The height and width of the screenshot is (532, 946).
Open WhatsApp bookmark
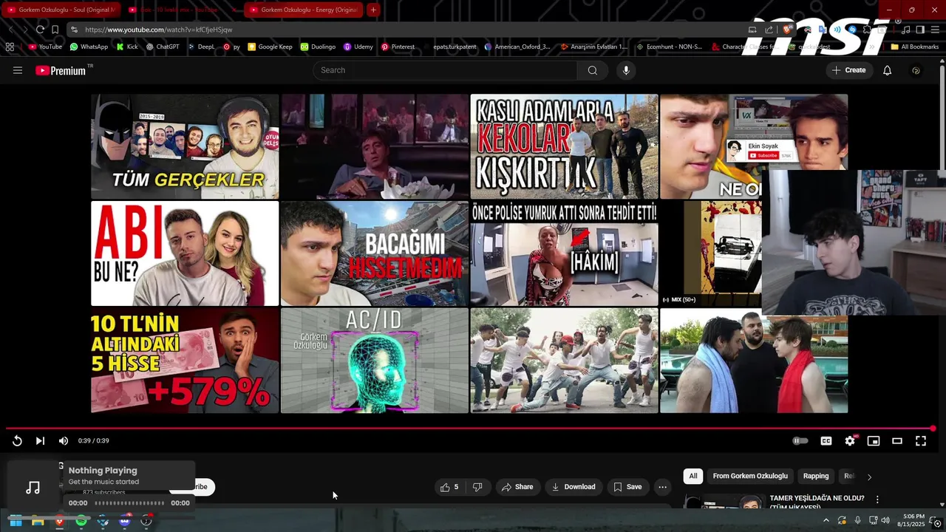[x=89, y=47]
